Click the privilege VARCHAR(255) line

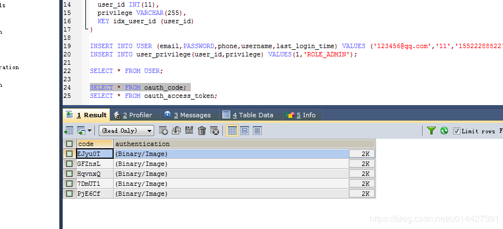142,13
